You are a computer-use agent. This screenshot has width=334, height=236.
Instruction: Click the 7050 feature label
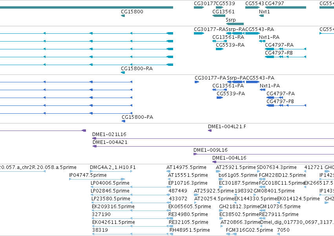click(x=283, y=230)
